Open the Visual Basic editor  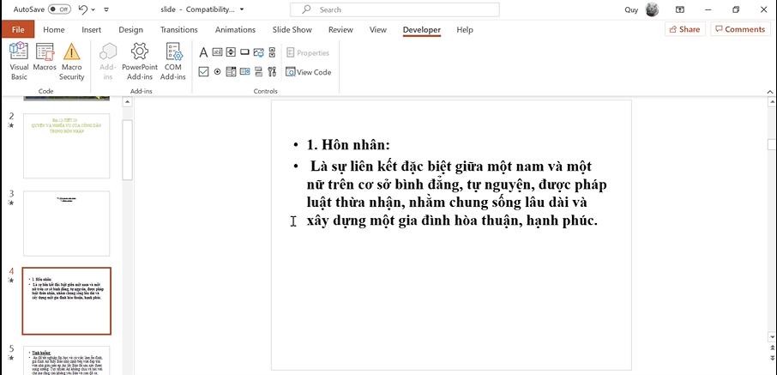tap(18, 61)
